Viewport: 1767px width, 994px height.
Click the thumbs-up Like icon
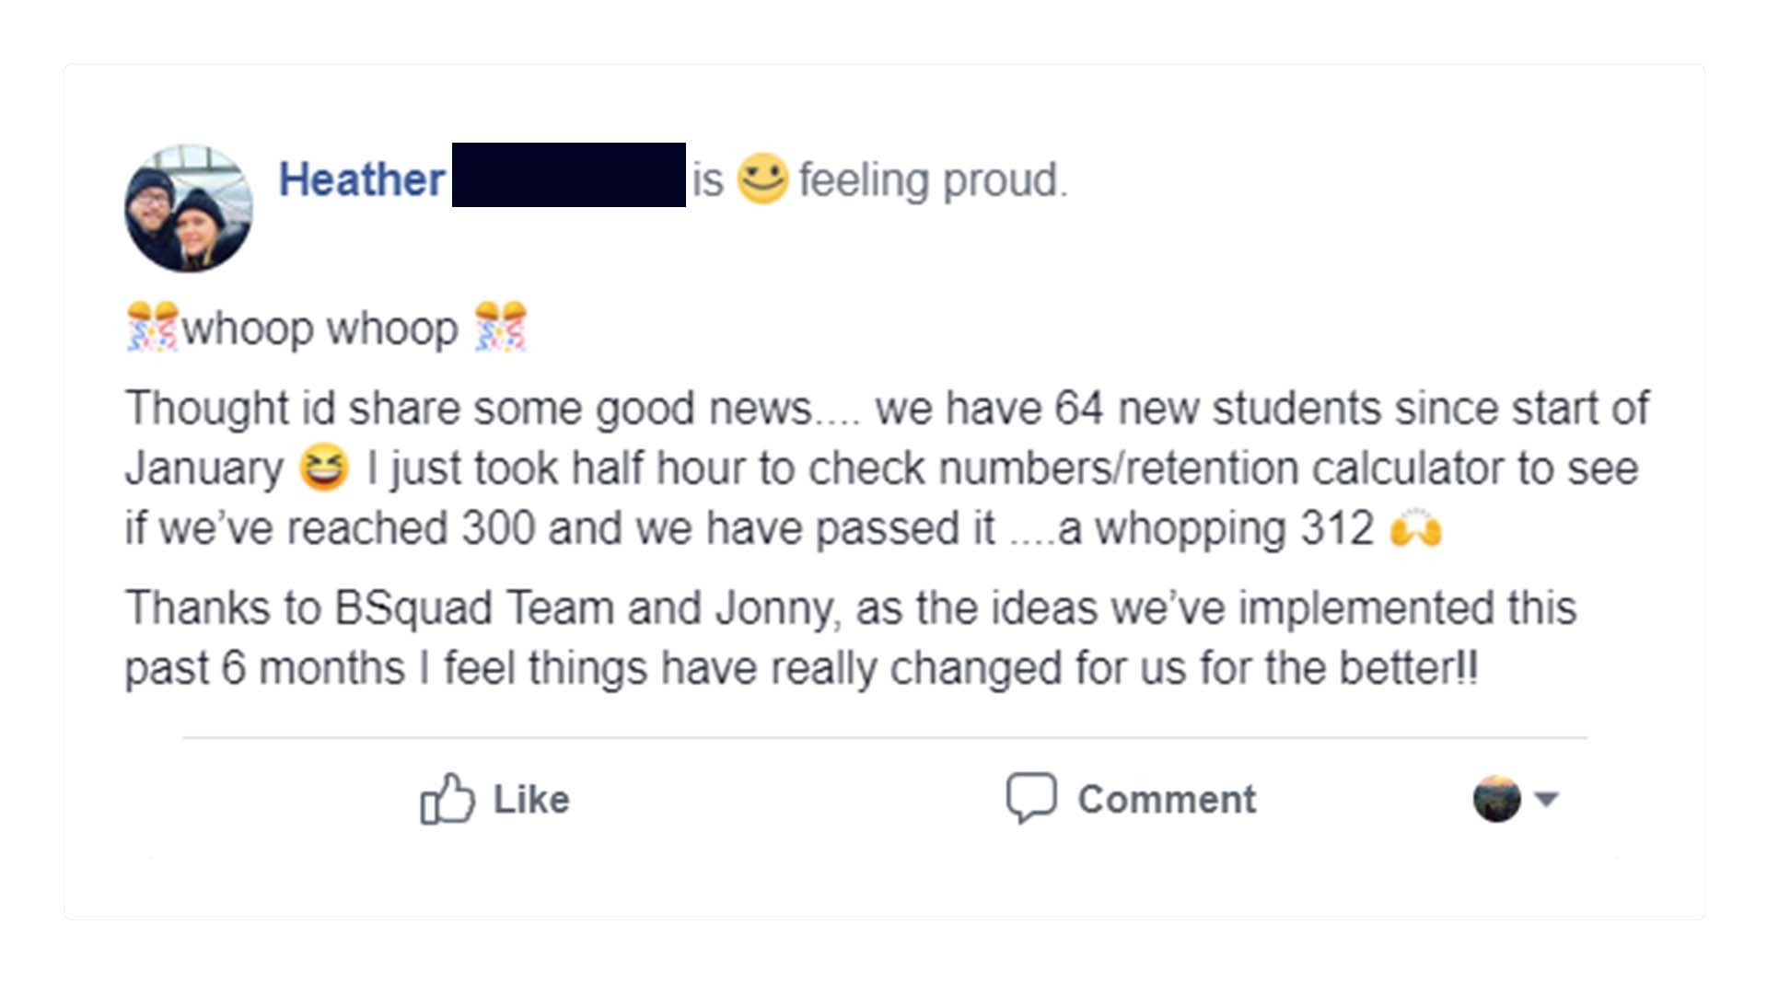click(448, 798)
